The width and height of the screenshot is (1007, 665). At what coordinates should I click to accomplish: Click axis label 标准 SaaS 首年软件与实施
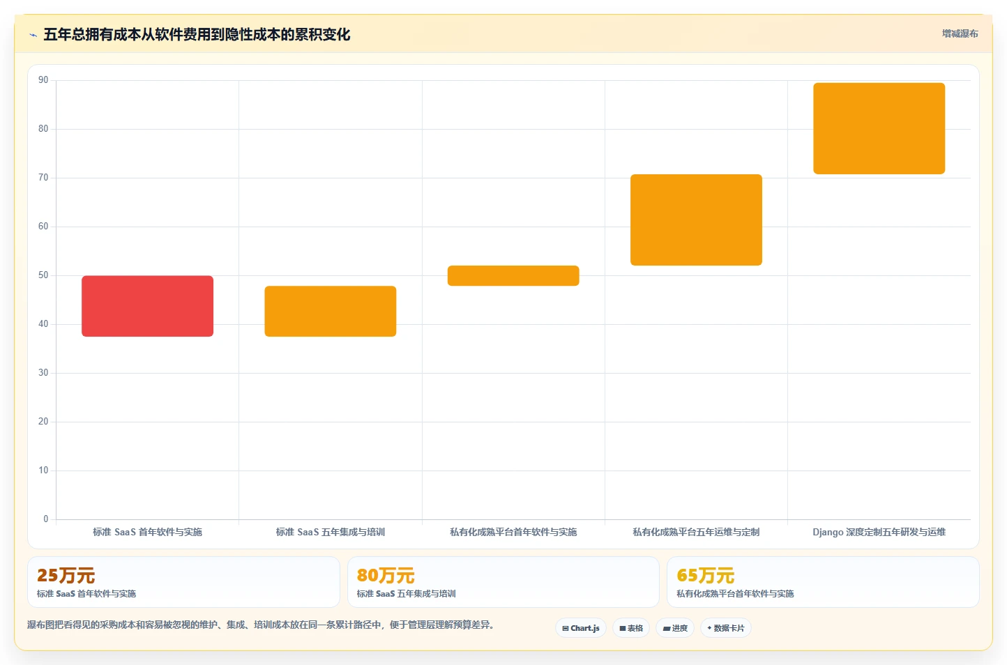[x=147, y=532]
